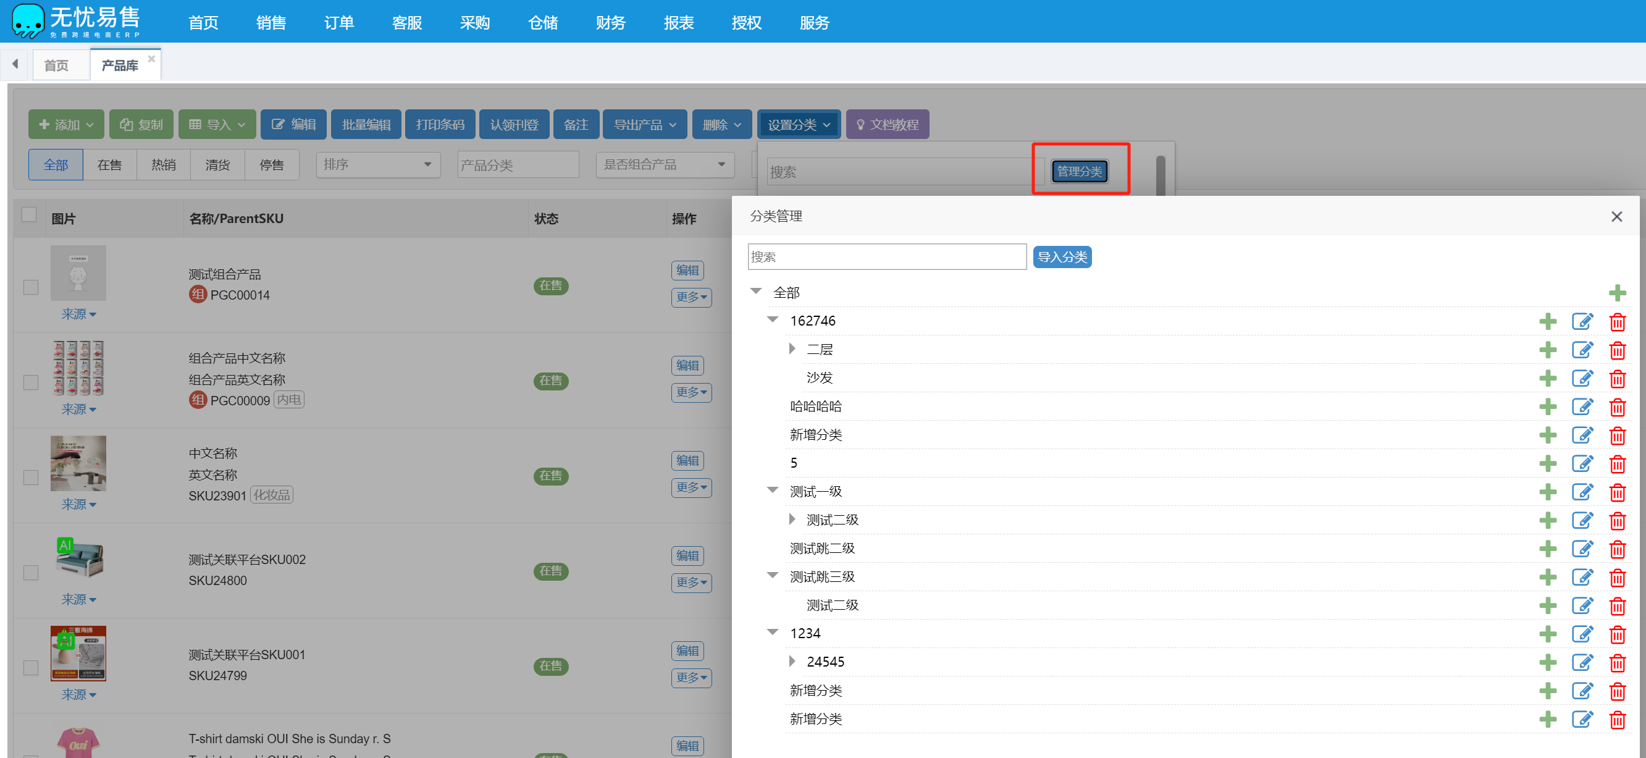Open the 排序 dropdown
Screen dimensions: 1646x758
coord(377,165)
